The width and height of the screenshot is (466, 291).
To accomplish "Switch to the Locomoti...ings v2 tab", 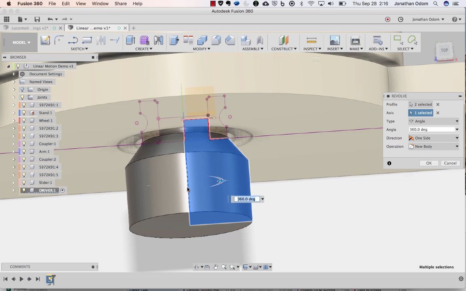I will pyautogui.click(x=30, y=28).
